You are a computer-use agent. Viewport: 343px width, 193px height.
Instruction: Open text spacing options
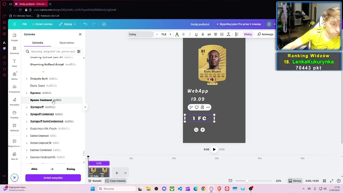click(x=228, y=34)
